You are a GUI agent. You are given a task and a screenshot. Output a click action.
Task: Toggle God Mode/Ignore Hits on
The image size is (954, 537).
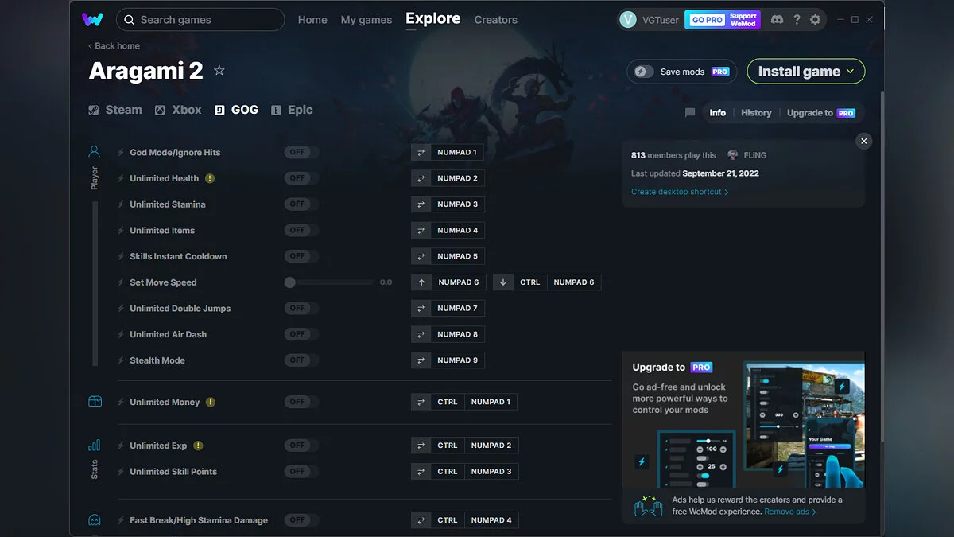coord(301,152)
